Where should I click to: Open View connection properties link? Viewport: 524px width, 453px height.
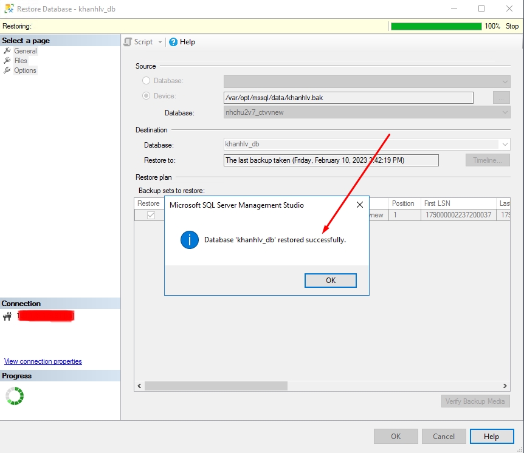pos(43,361)
